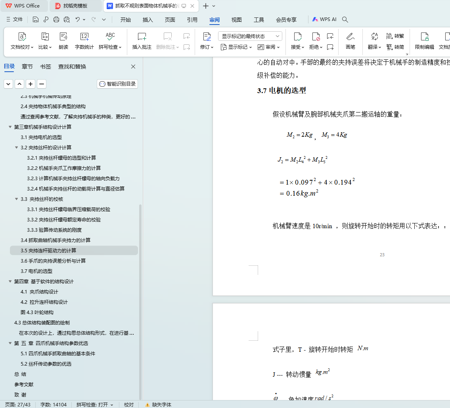This screenshot has height=408, width=450.
Task: Click the search magnifier icon
Action: [x=345, y=19]
